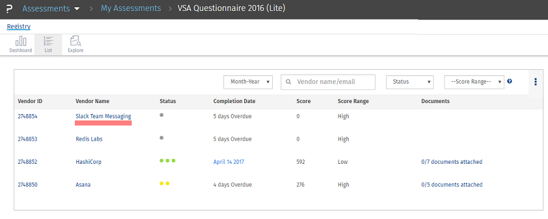
Task: Open the Month-Year filter dropdown
Action: [x=248, y=82]
